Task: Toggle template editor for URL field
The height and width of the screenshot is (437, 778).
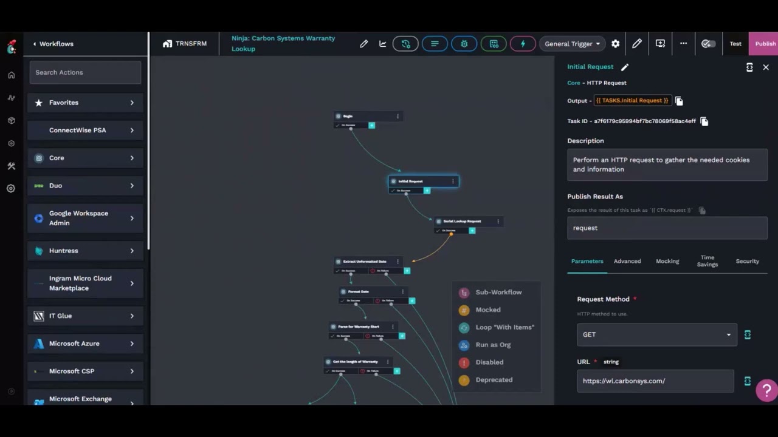Action: pos(748,381)
